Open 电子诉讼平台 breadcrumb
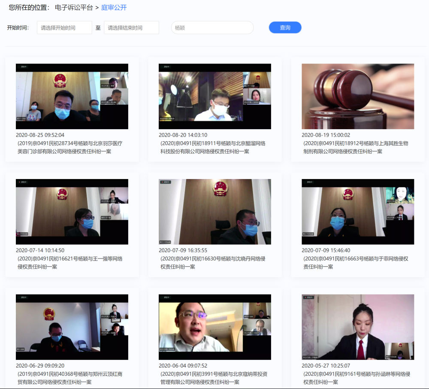 (x=74, y=7)
